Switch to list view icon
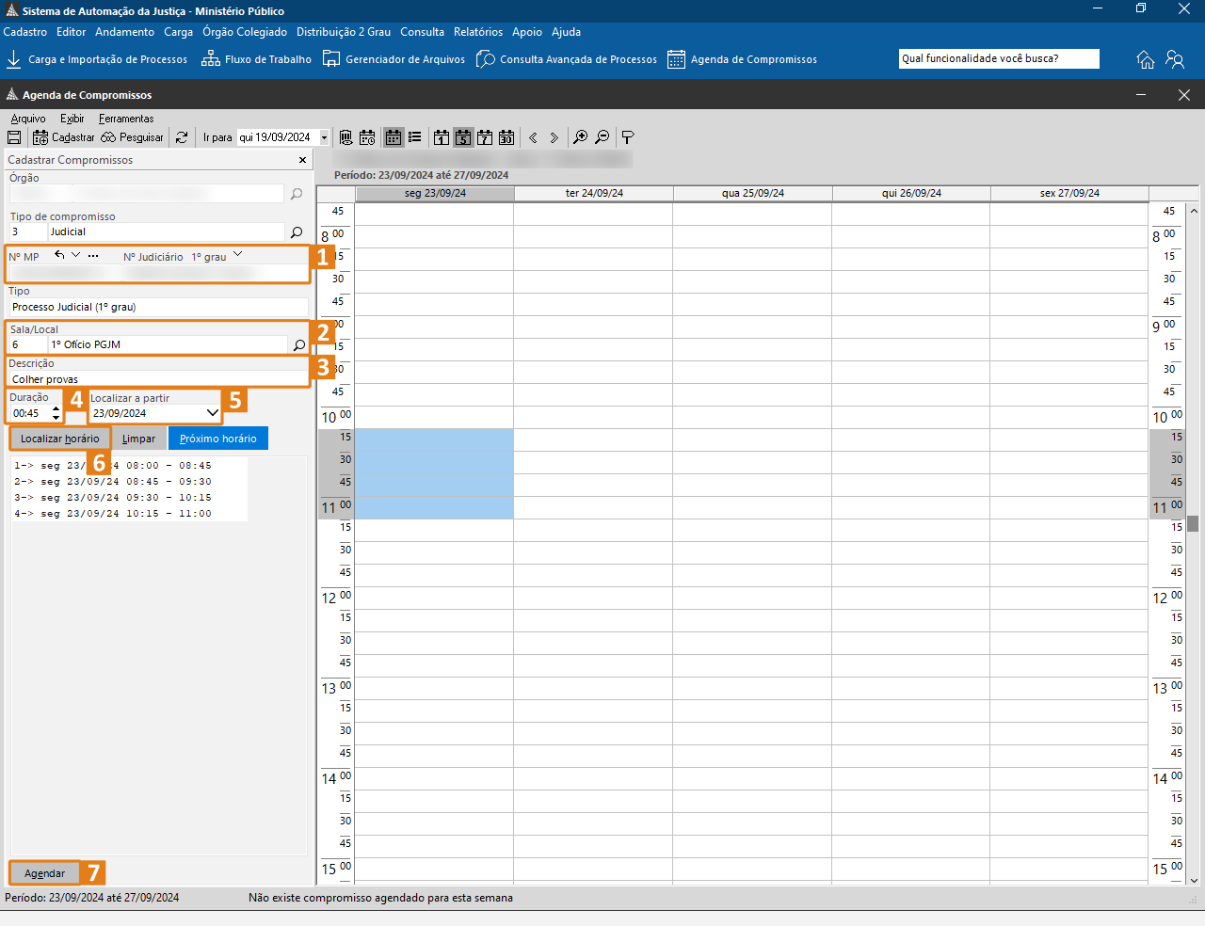This screenshot has height=926, width=1205. coord(414,137)
